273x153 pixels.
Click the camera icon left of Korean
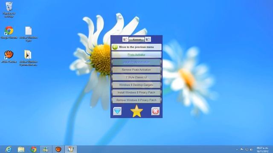coord(125,40)
